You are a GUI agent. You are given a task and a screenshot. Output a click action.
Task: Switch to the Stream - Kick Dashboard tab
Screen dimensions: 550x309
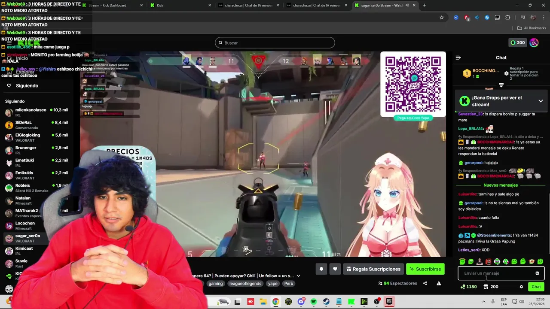pyautogui.click(x=112, y=5)
